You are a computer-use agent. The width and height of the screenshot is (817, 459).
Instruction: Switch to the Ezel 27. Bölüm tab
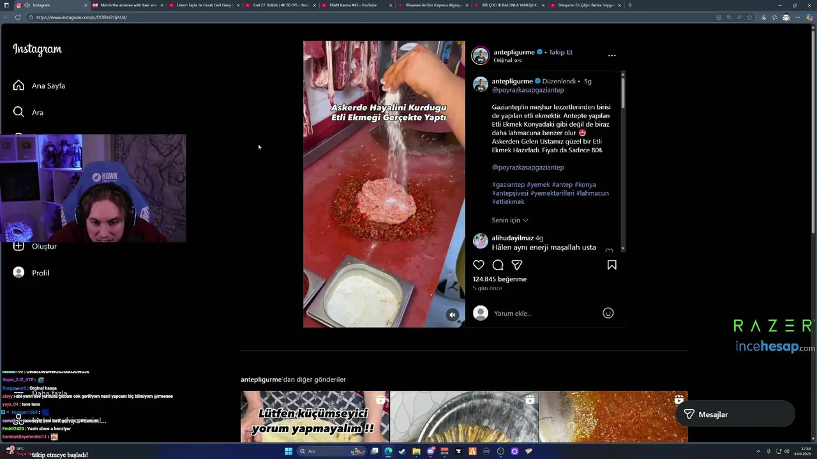point(280,5)
